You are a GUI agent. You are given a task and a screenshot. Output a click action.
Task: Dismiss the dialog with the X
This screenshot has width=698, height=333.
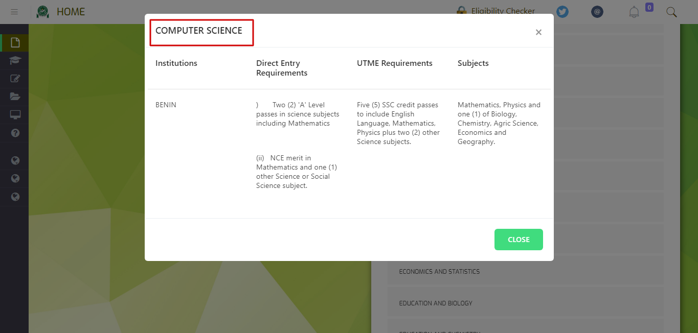[x=538, y=32]
